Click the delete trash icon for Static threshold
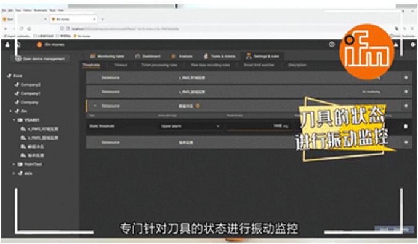 pyautogui.click(x=406, y=127)
